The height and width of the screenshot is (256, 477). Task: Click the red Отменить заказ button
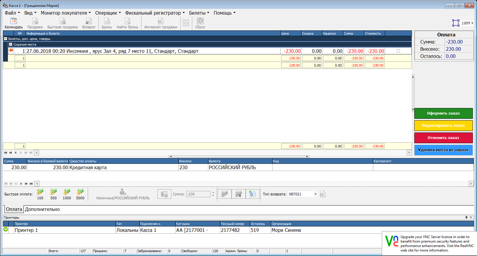[x=443, y=138]
